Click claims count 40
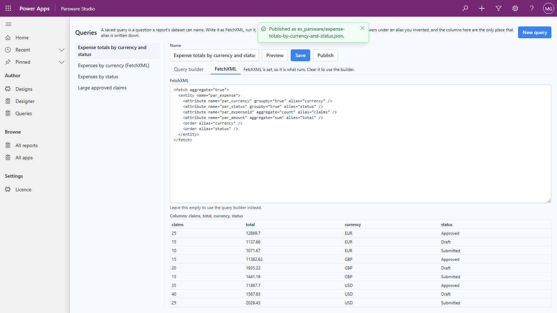The height and width of the screenshot is (313, 557). coord(174,294)
